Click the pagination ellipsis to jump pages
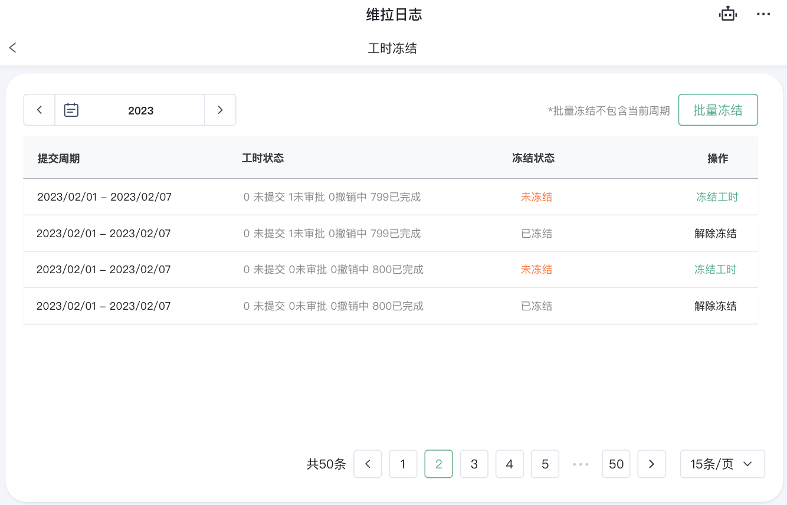Screen dimensions: 787x505 click(x=581, y=464)
